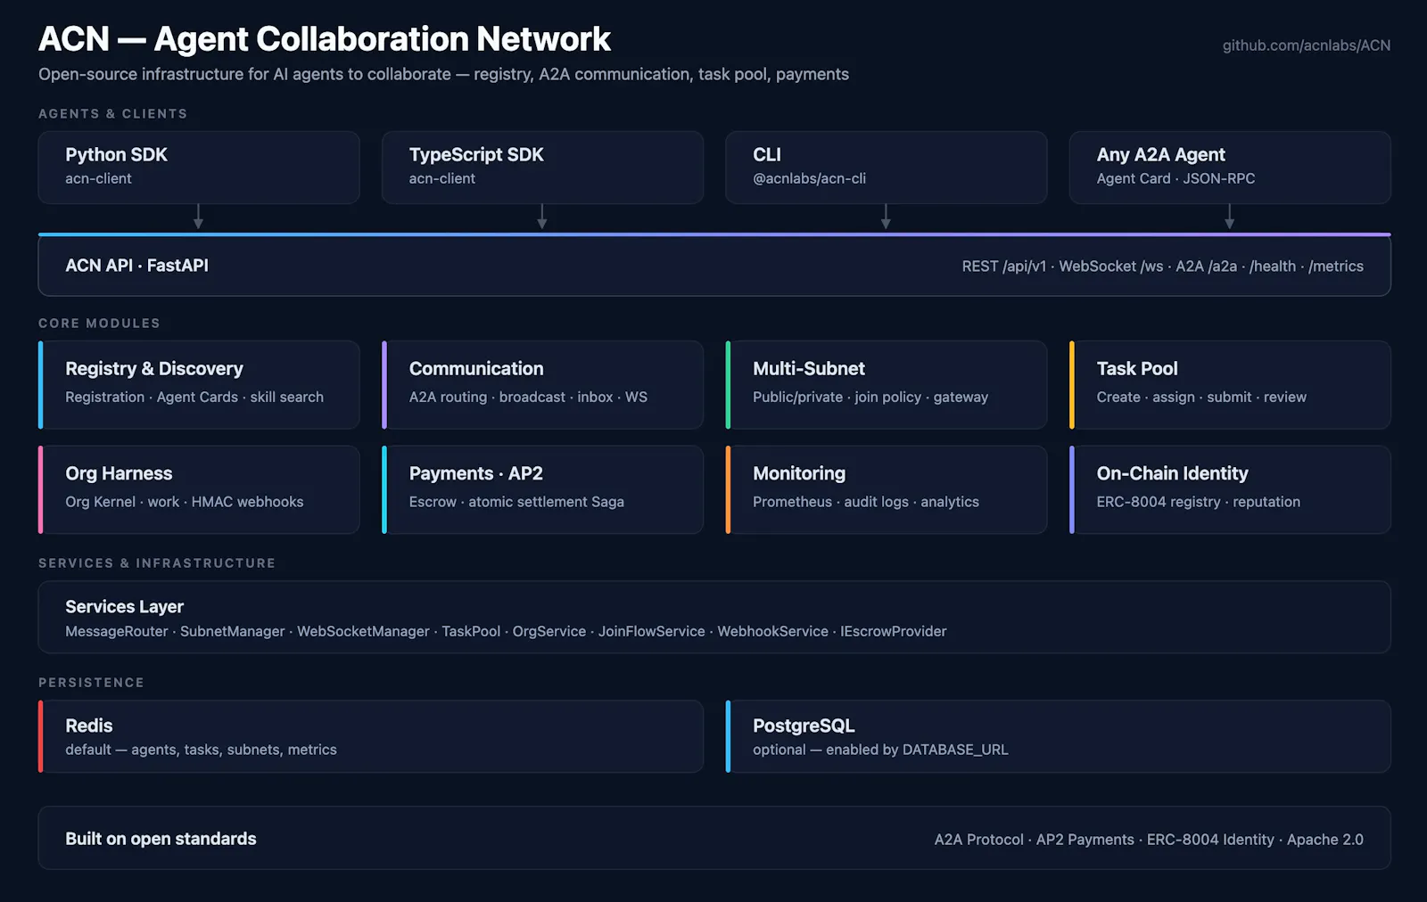
Task: Click the Agent Card · JSON-RPC text
Action: (x=1175, y=179)
